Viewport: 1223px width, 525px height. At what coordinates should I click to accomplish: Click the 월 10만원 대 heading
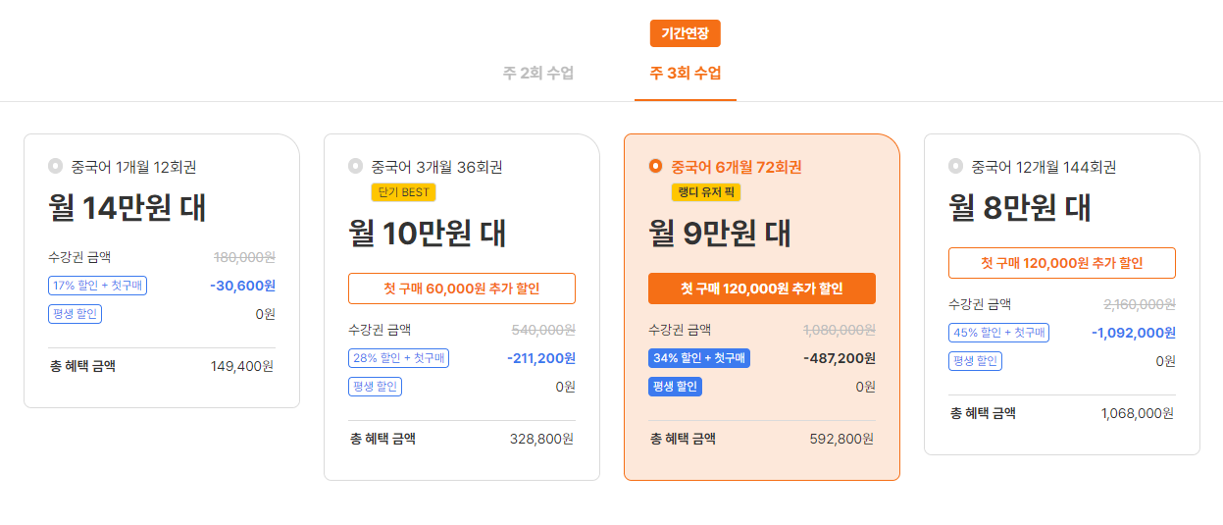pos(428,234)
